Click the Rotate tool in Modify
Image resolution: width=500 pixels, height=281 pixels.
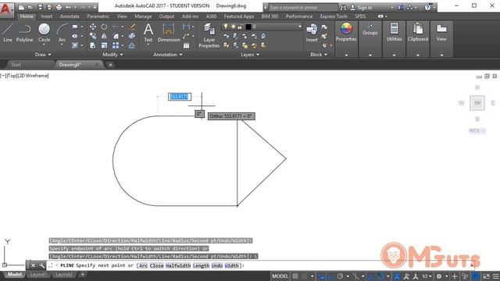(104, 27)
